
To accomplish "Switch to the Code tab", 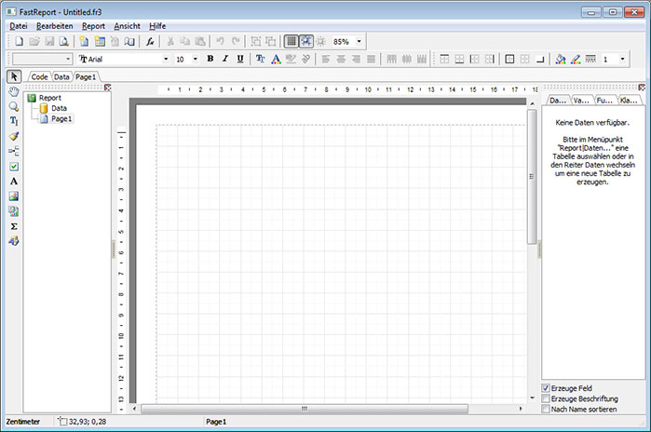I will tap(40, 76).
